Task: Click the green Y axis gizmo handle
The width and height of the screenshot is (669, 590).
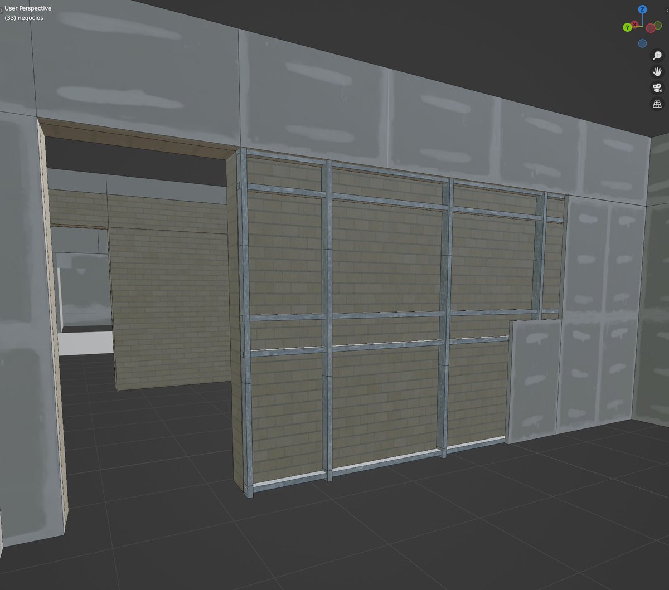Action: [x=627, y=27]
